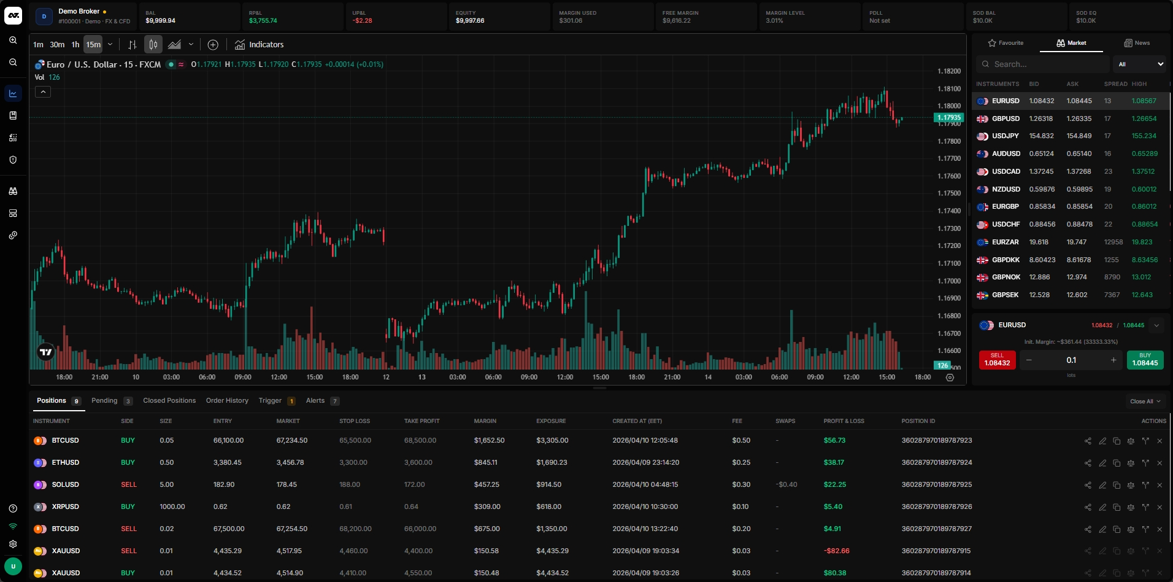The image size is (1173, 582).
Task: Open the shield alert icon in sidebar
Action: [13, 160]
